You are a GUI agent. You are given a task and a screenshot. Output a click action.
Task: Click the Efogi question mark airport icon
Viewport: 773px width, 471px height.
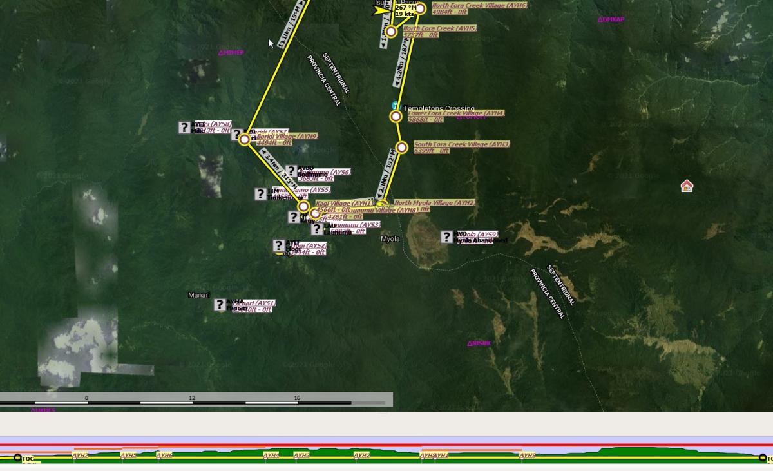[278, 245]
